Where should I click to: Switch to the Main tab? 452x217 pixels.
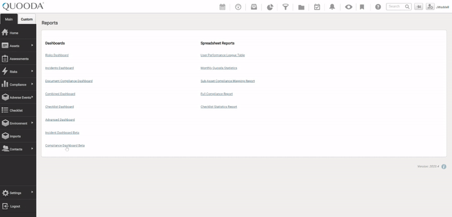pos(9,19)
